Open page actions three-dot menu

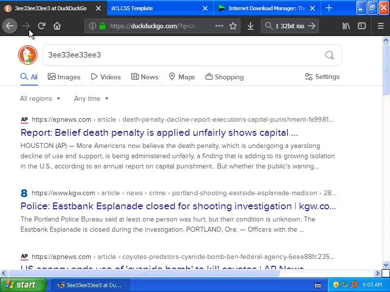219,26
